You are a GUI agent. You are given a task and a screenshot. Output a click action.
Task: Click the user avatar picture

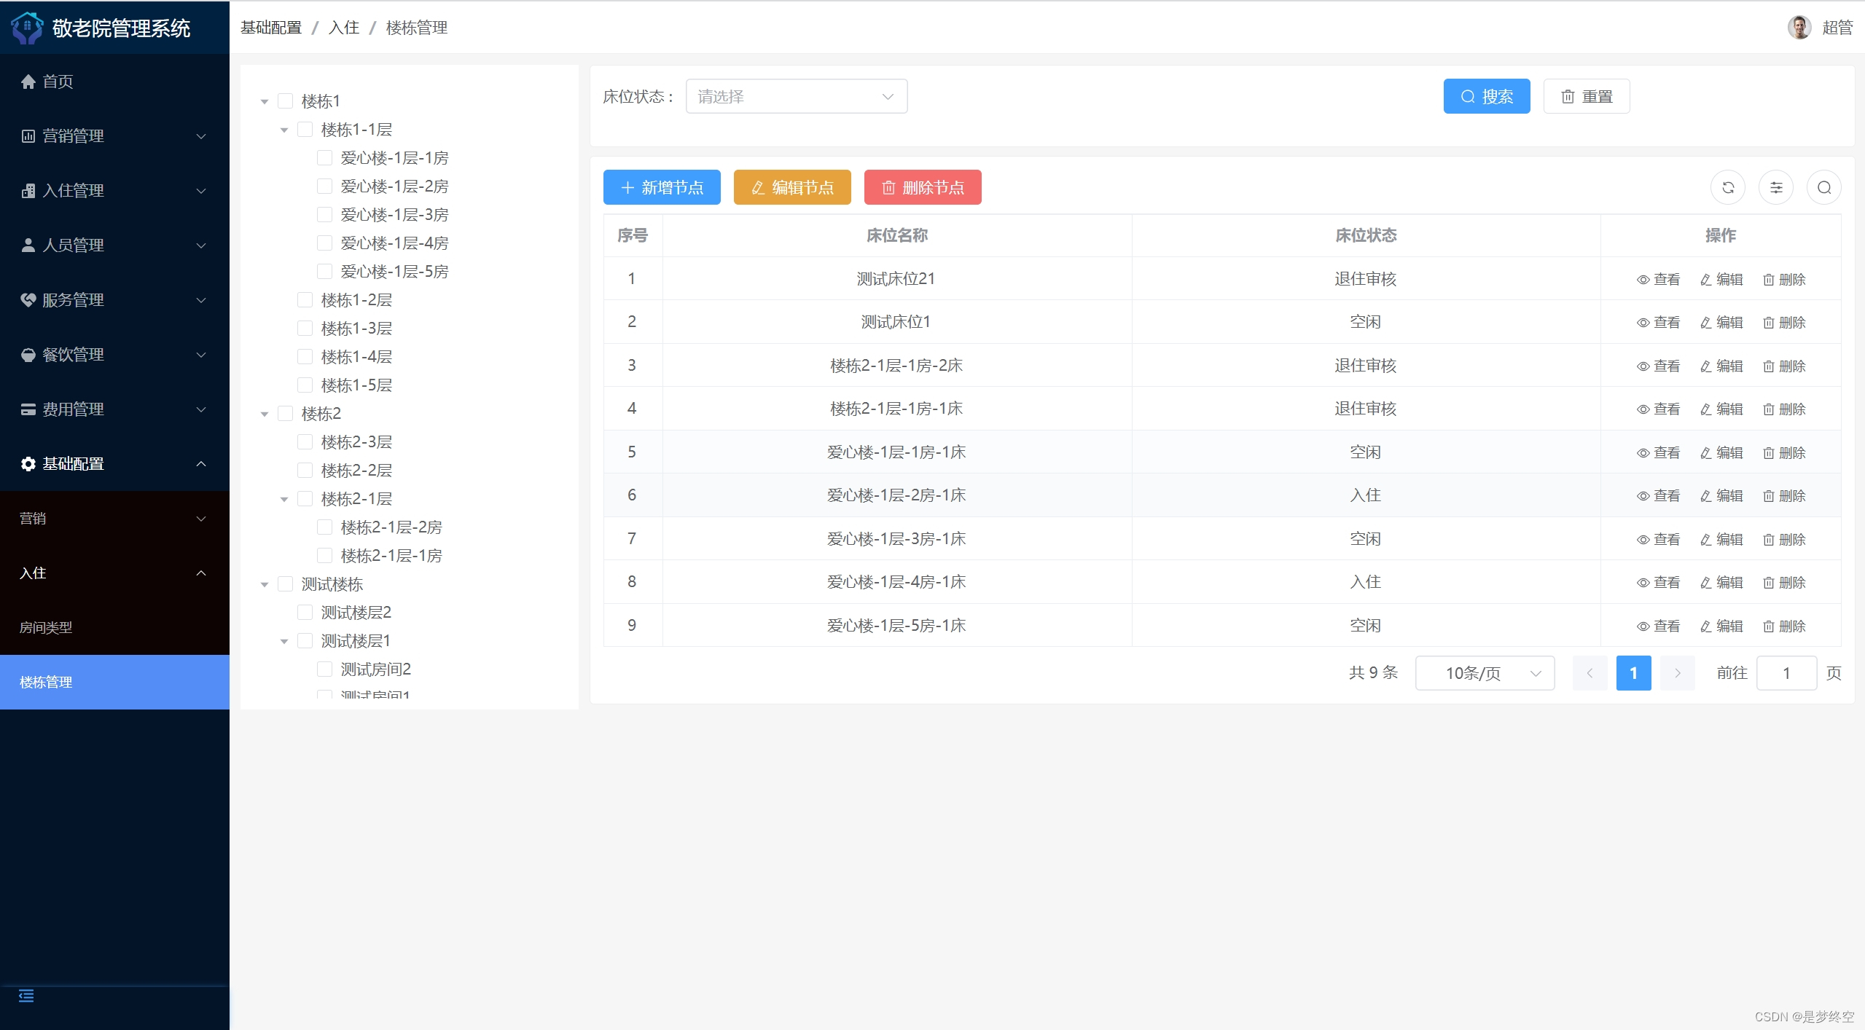1799,28
